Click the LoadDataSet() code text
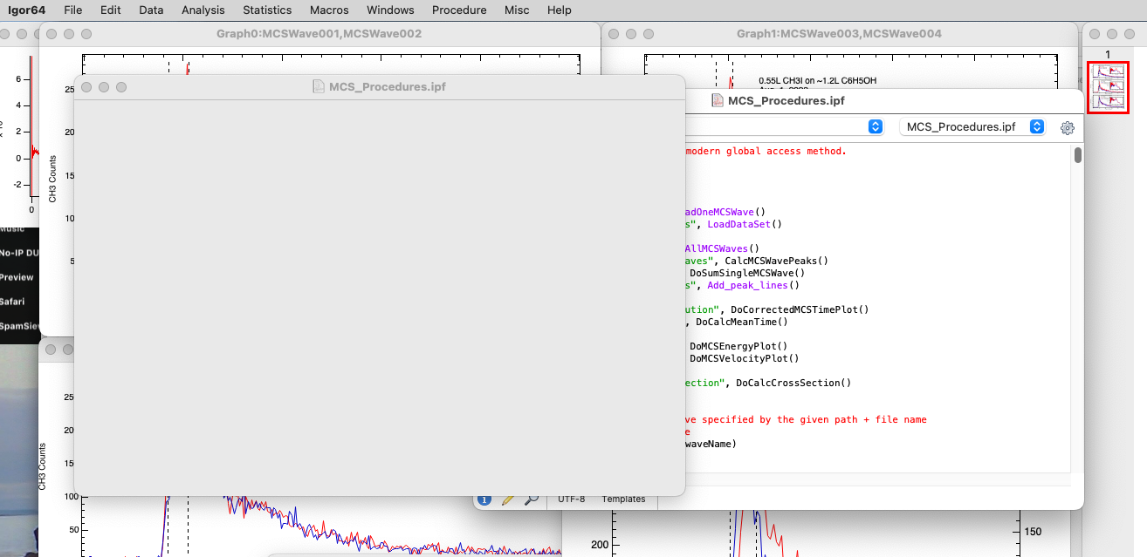Image resolution: width=1147 pixels, height=557 pixels. click(x=745, y=224)
